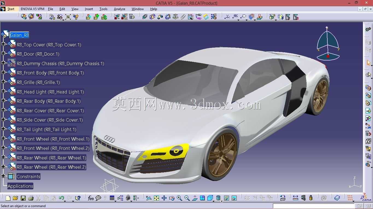373x209 pixels.
Task: Expand the Constraints tree node
Action: tap(3, 176)
